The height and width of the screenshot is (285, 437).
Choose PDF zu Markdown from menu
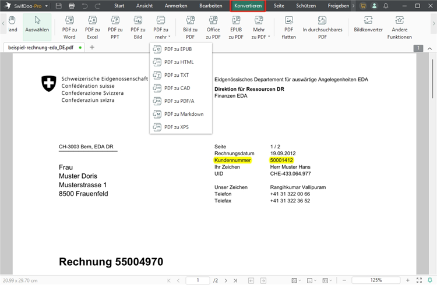pos(181,114)
